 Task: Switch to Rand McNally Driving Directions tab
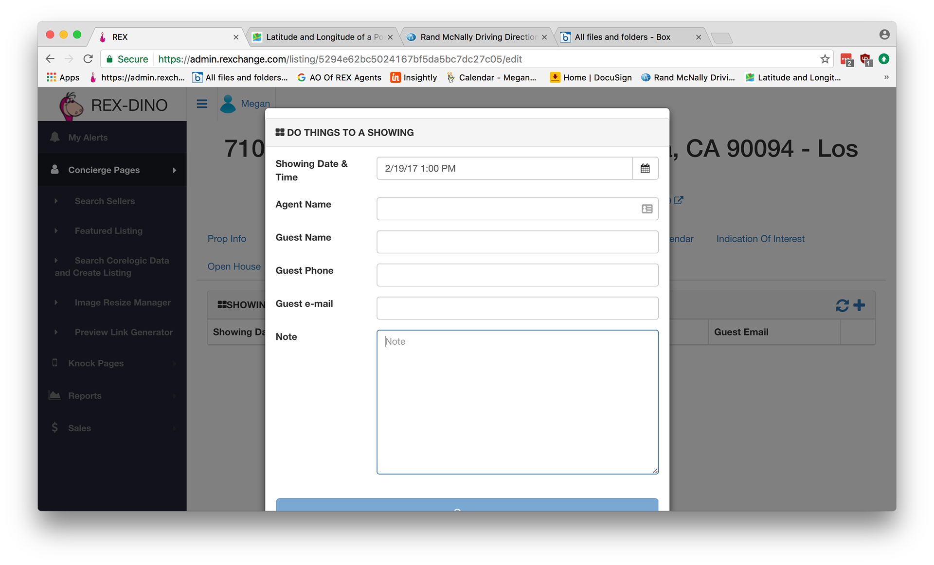point(478,37)
